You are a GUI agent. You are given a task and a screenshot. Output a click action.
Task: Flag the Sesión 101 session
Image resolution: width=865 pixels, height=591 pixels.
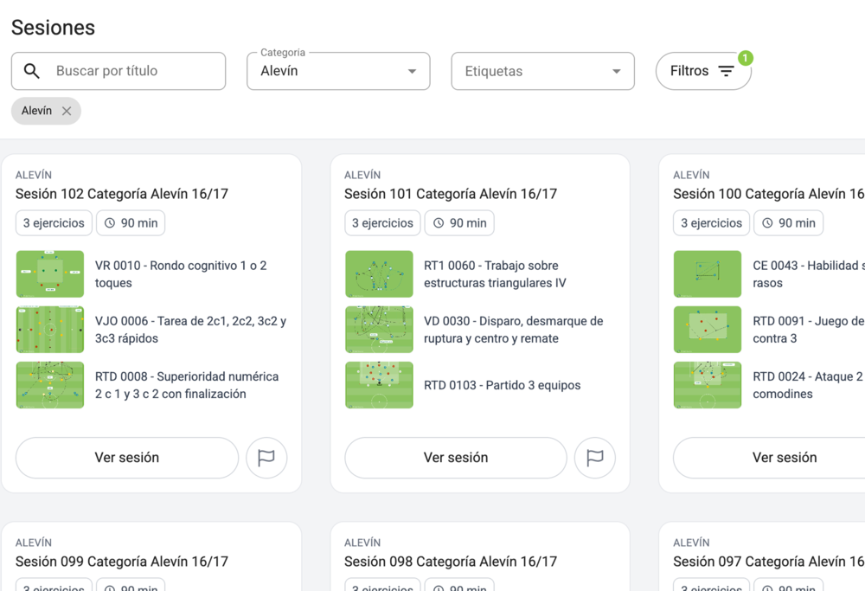tap(595, 458)
